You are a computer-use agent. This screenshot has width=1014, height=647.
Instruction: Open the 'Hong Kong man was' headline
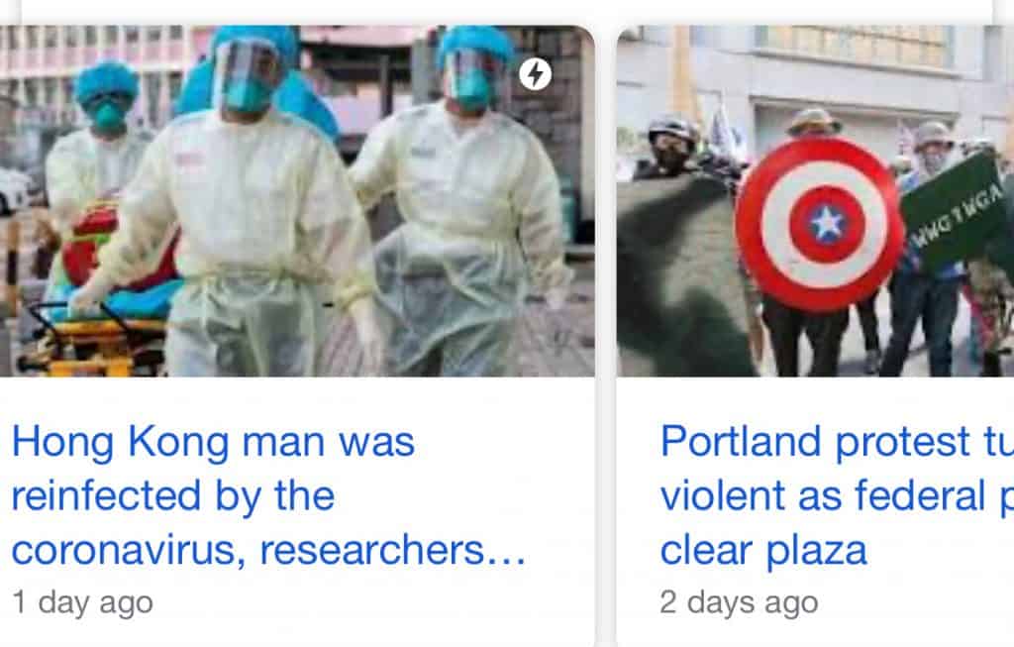214,443
